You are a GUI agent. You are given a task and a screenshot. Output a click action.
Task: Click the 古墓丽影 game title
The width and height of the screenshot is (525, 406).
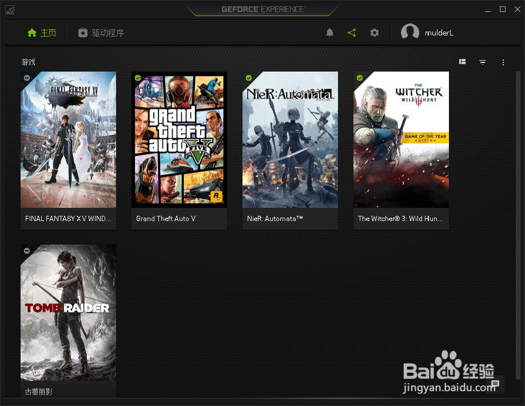(x=39, y=392)
